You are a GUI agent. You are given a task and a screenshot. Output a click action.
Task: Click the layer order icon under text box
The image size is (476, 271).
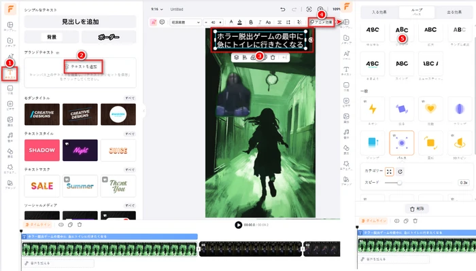(236, 57)
